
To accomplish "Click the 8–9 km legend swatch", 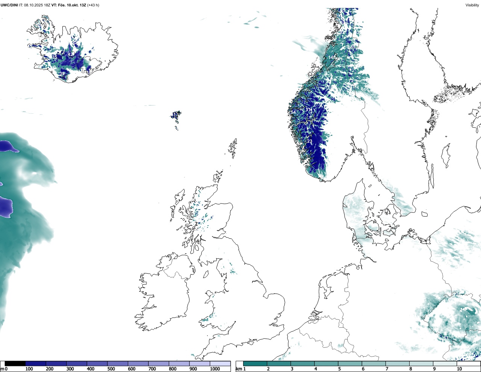I will coord(421,363).
